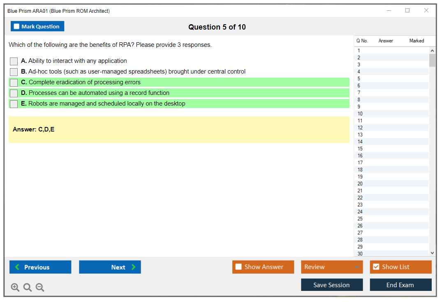The image size is (442, 302).
Task: Click the End Exam button
Action: pos(400,285)
